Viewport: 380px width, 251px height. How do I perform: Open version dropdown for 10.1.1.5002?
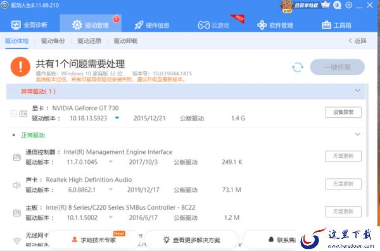110,217
